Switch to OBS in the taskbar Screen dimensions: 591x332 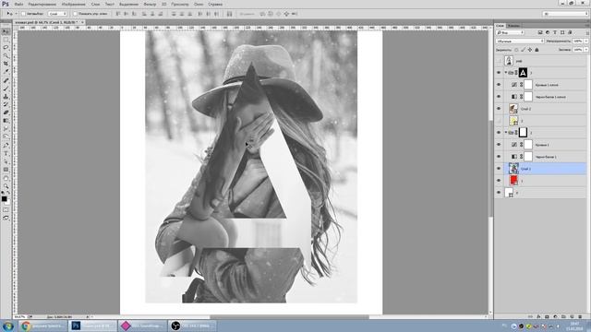pos(192,326)
